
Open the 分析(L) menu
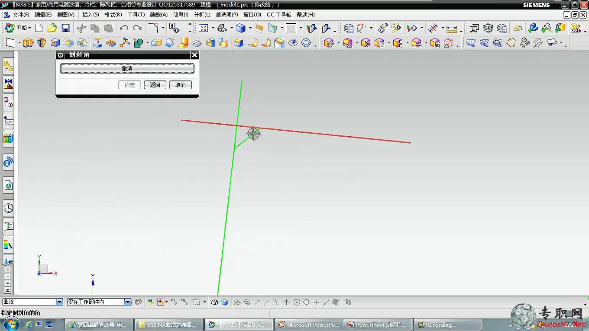202,15
